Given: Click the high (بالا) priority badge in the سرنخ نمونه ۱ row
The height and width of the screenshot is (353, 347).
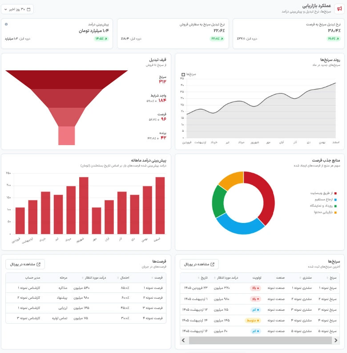Looking at the screenshot, I should click(255, 288).
